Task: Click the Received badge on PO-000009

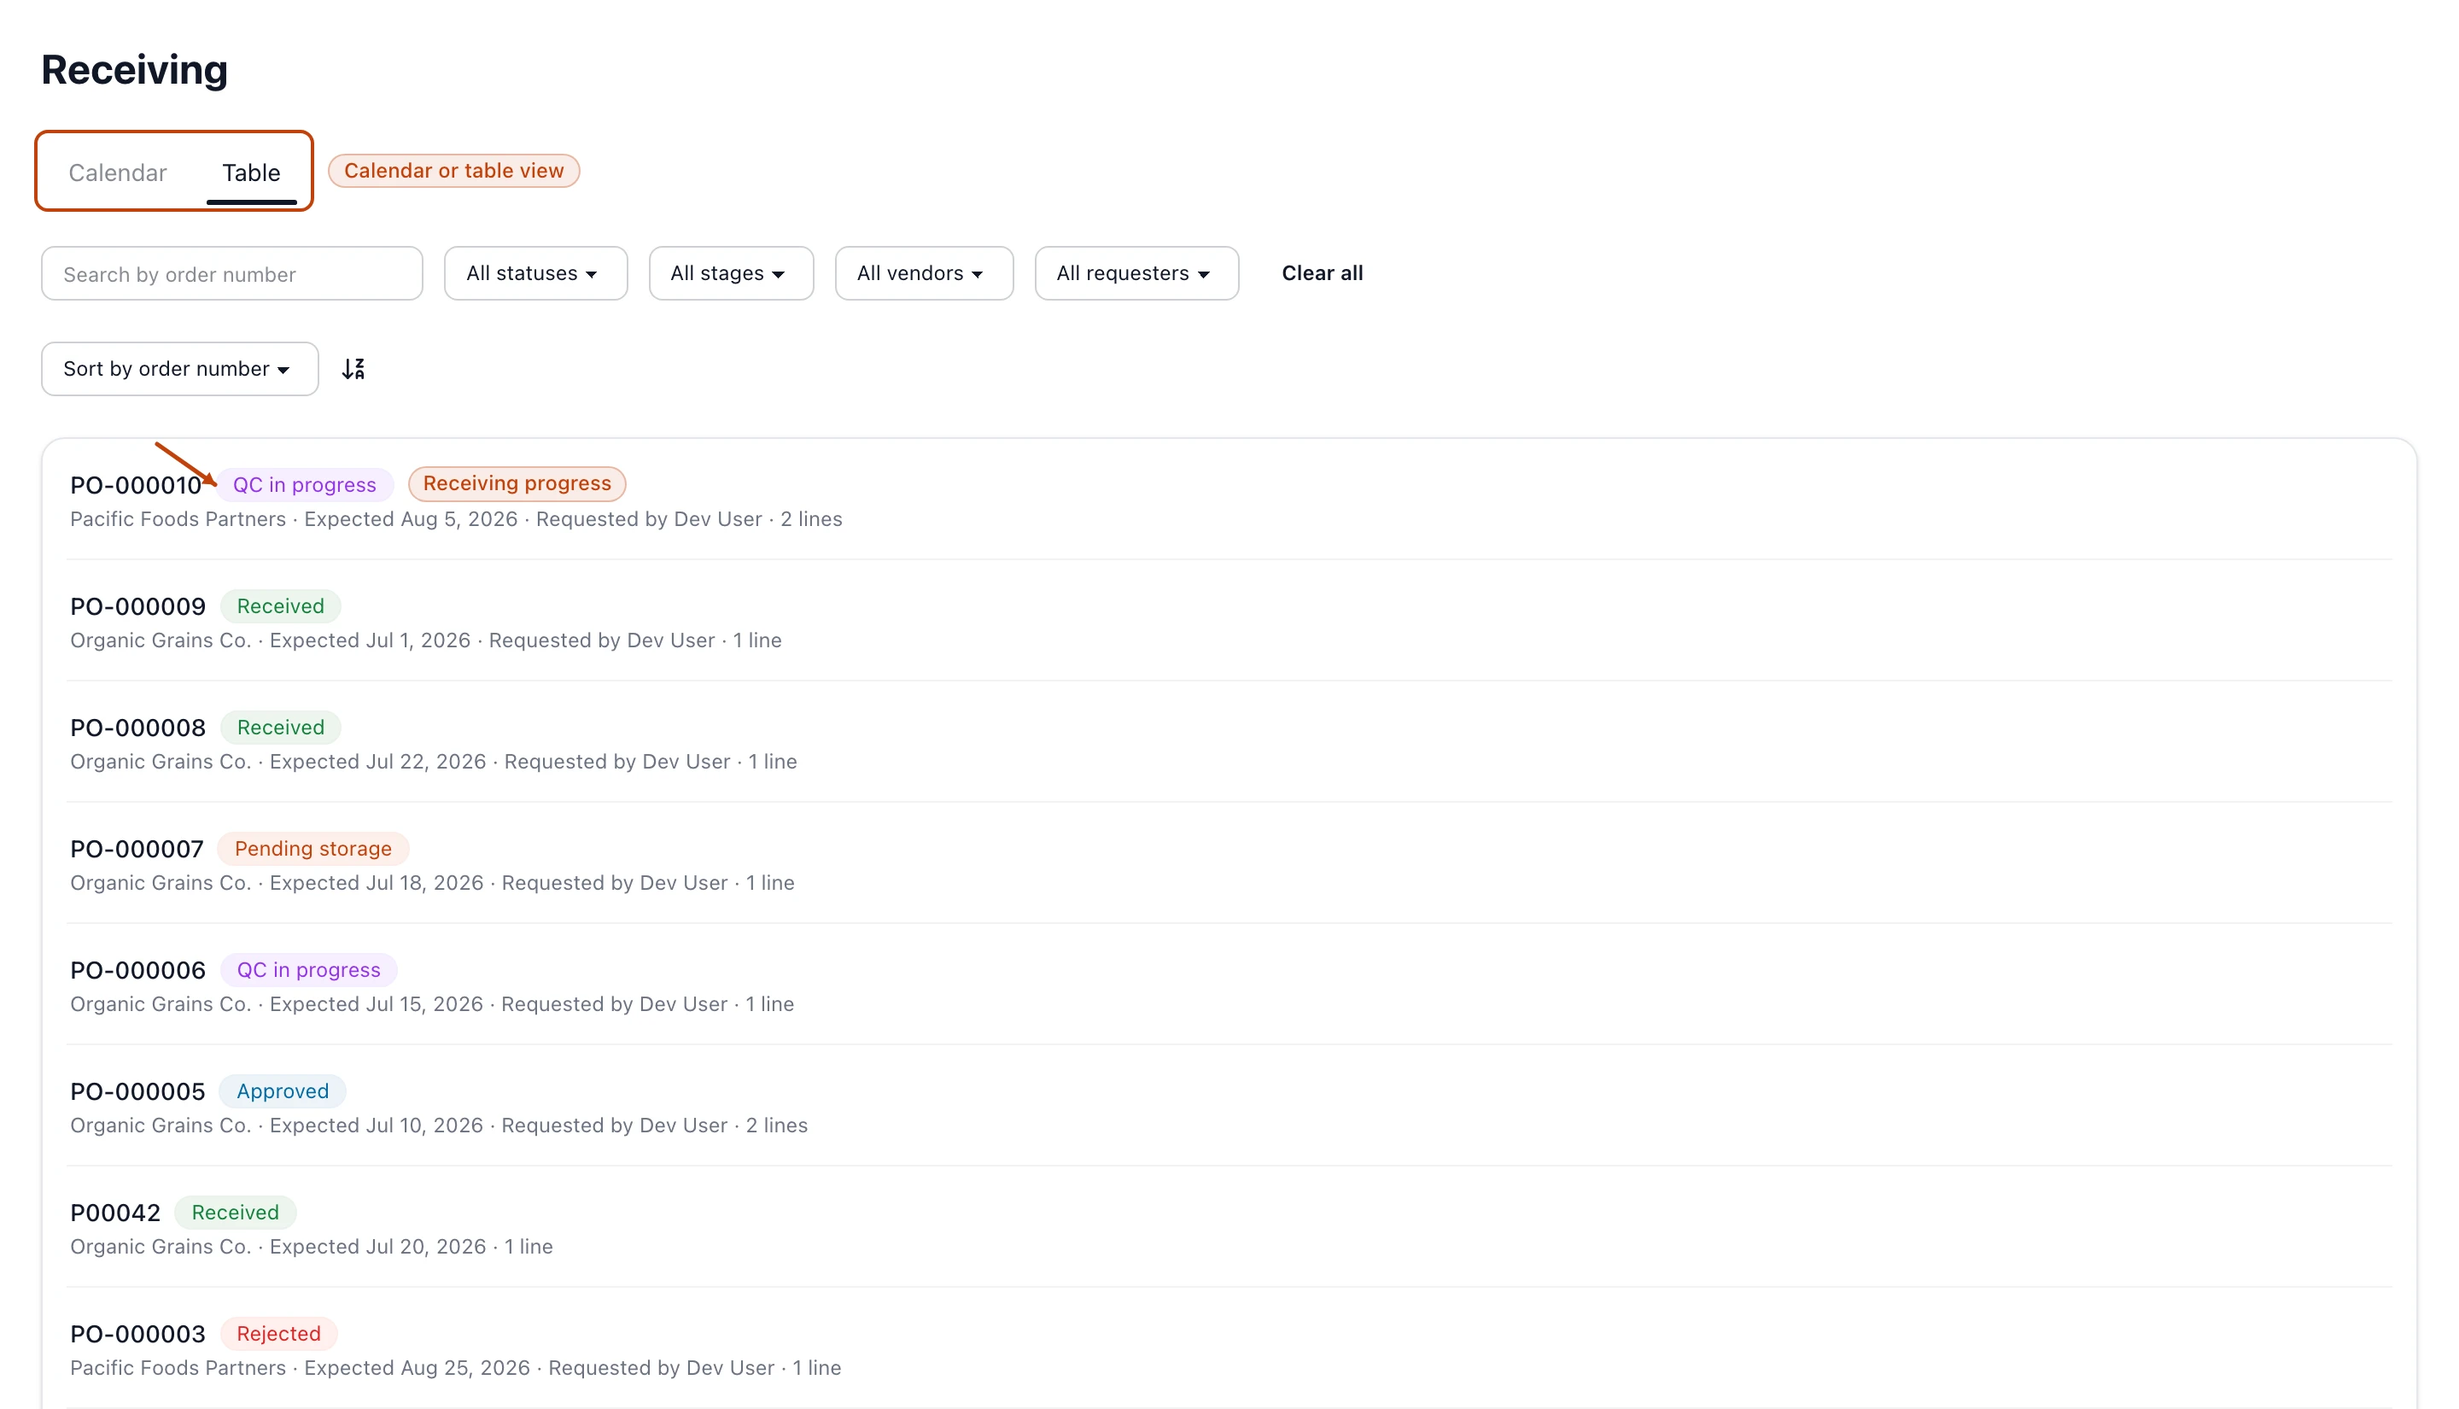Action: click(281, 607)
